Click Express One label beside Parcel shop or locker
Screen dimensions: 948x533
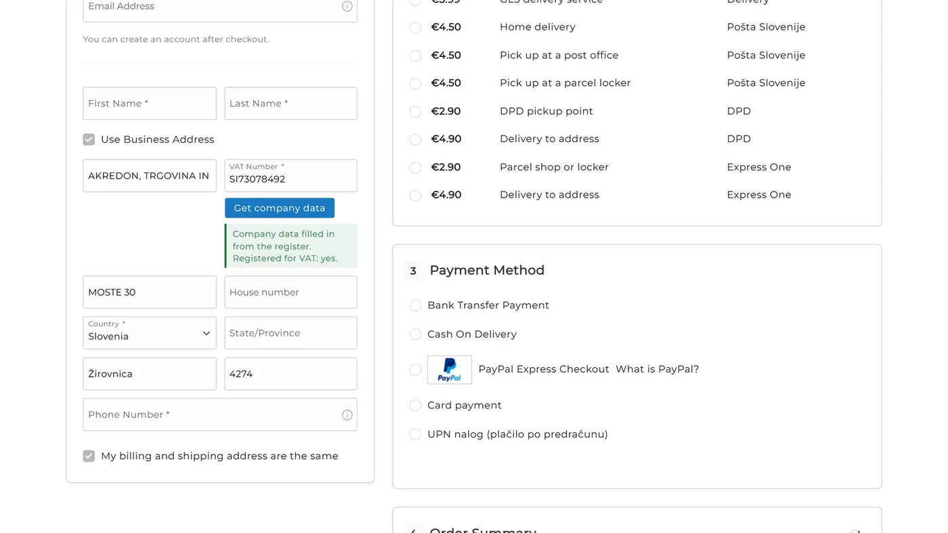[x=759, y=167]
